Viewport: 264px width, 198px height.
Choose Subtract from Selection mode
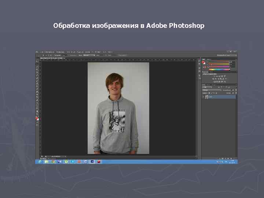[49, 55]
